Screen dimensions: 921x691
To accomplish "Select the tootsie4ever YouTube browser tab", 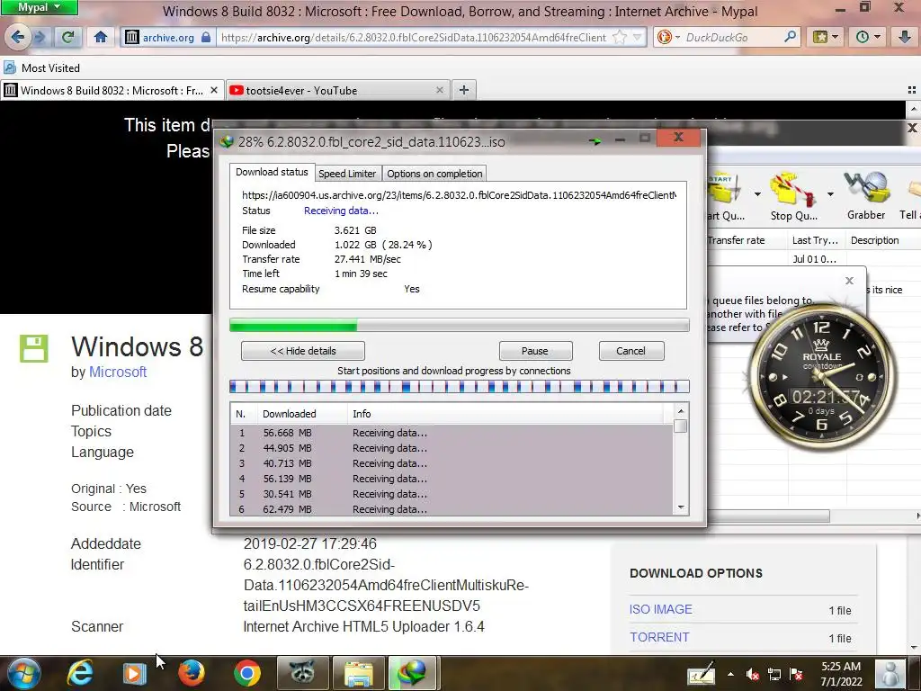I will pyautogui.click(x=338, y=91).
